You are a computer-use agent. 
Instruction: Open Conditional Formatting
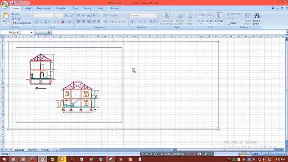pyautogui.click(x=166, y=18)
